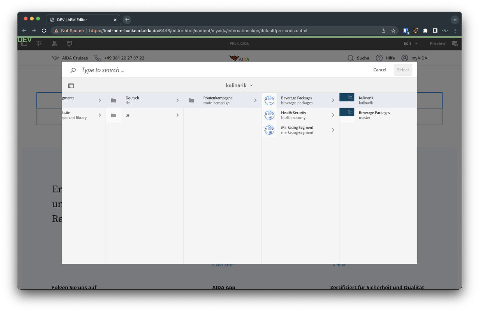Click the Health Security globe icon
The height and width of the screenshot is (312, 479).
point(269,115)
